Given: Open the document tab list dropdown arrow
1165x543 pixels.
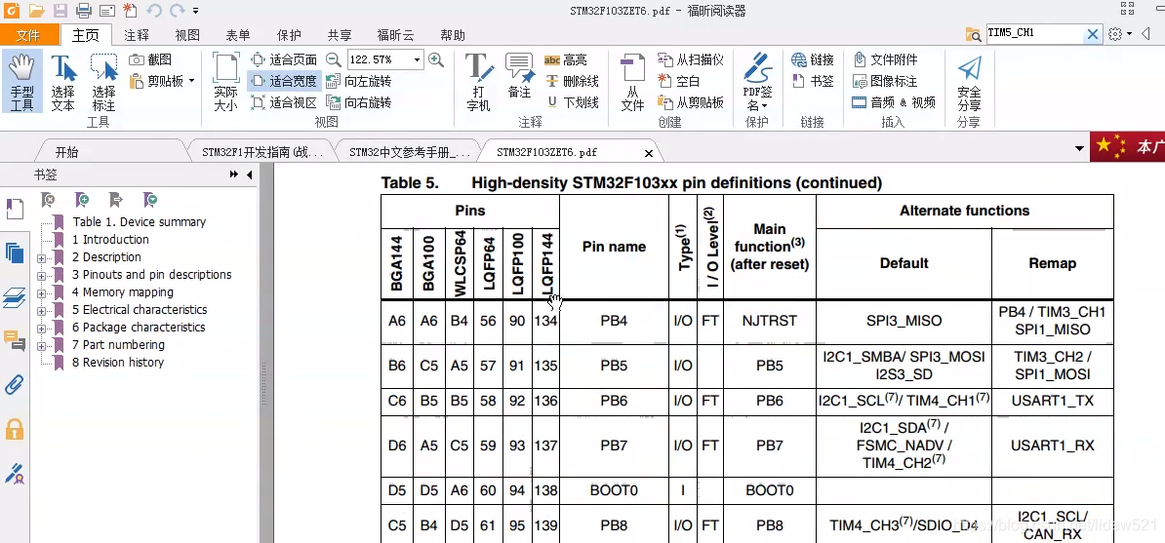Looking at the screenshot, I should click(x=1079, y=148).
